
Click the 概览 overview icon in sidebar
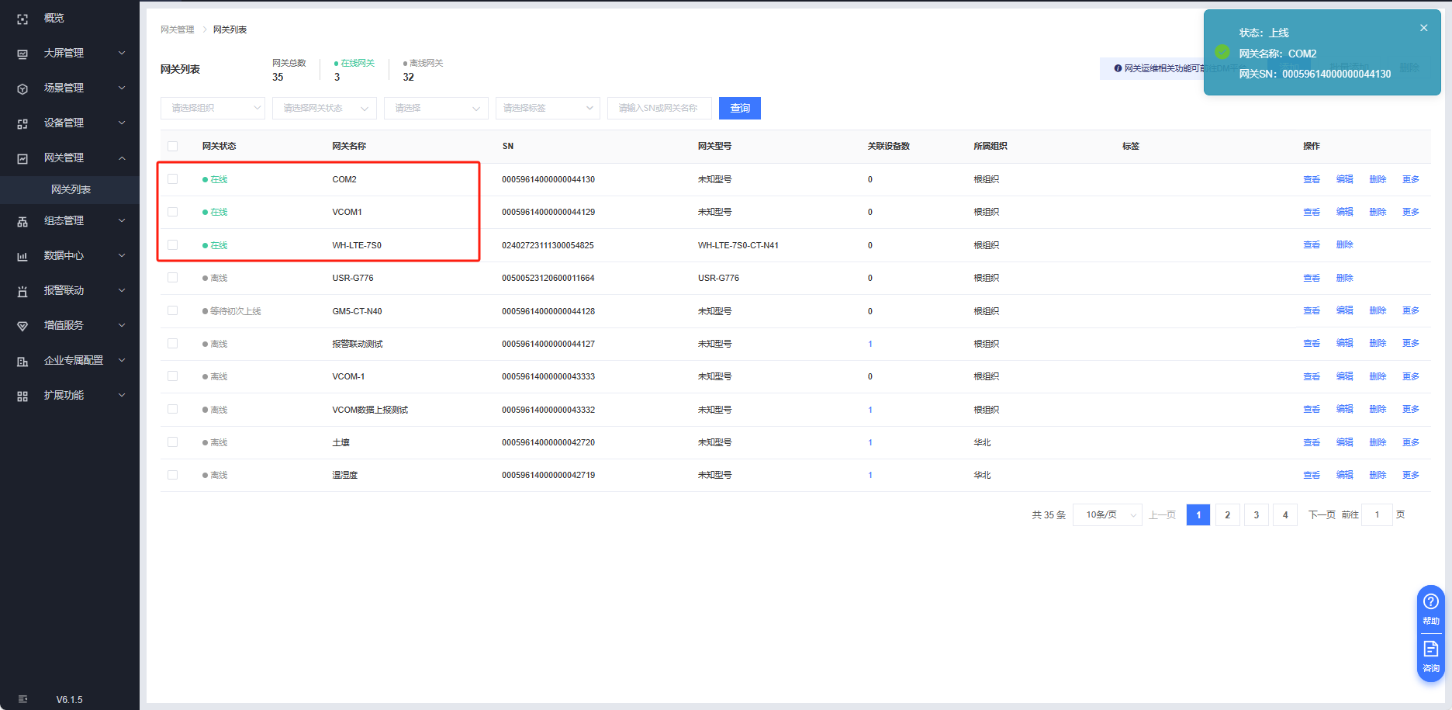click(22, 19)
